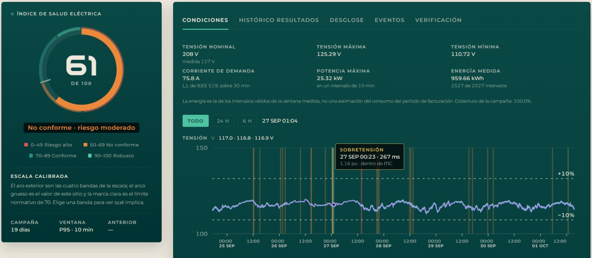Click the timestamp 27 SEP 01:04
The width and height of the screenshot is (592, 258).
click(280, 121)
